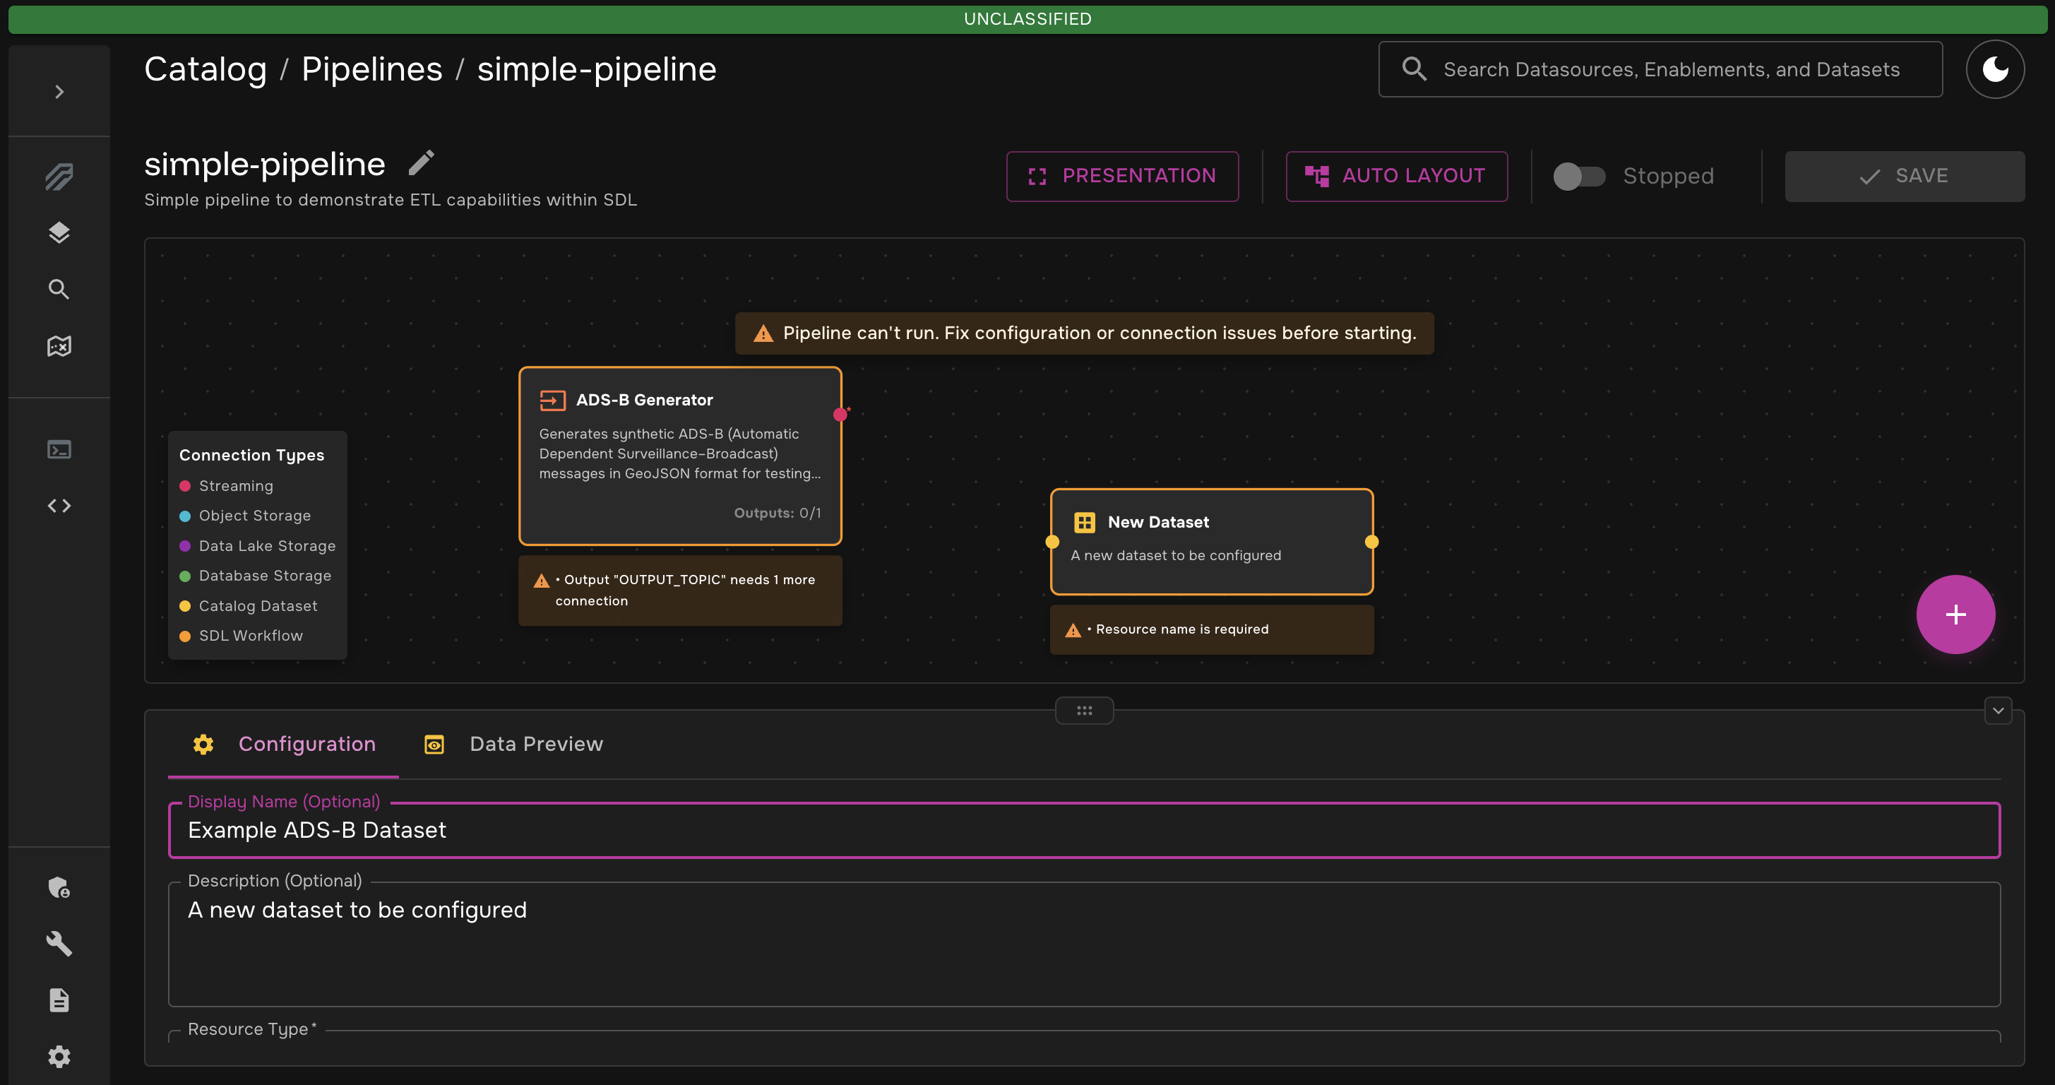The width and height of the screenshot is (2055, 1085).
Task: Click Resource name is required warning
Action: (1212, 629)
